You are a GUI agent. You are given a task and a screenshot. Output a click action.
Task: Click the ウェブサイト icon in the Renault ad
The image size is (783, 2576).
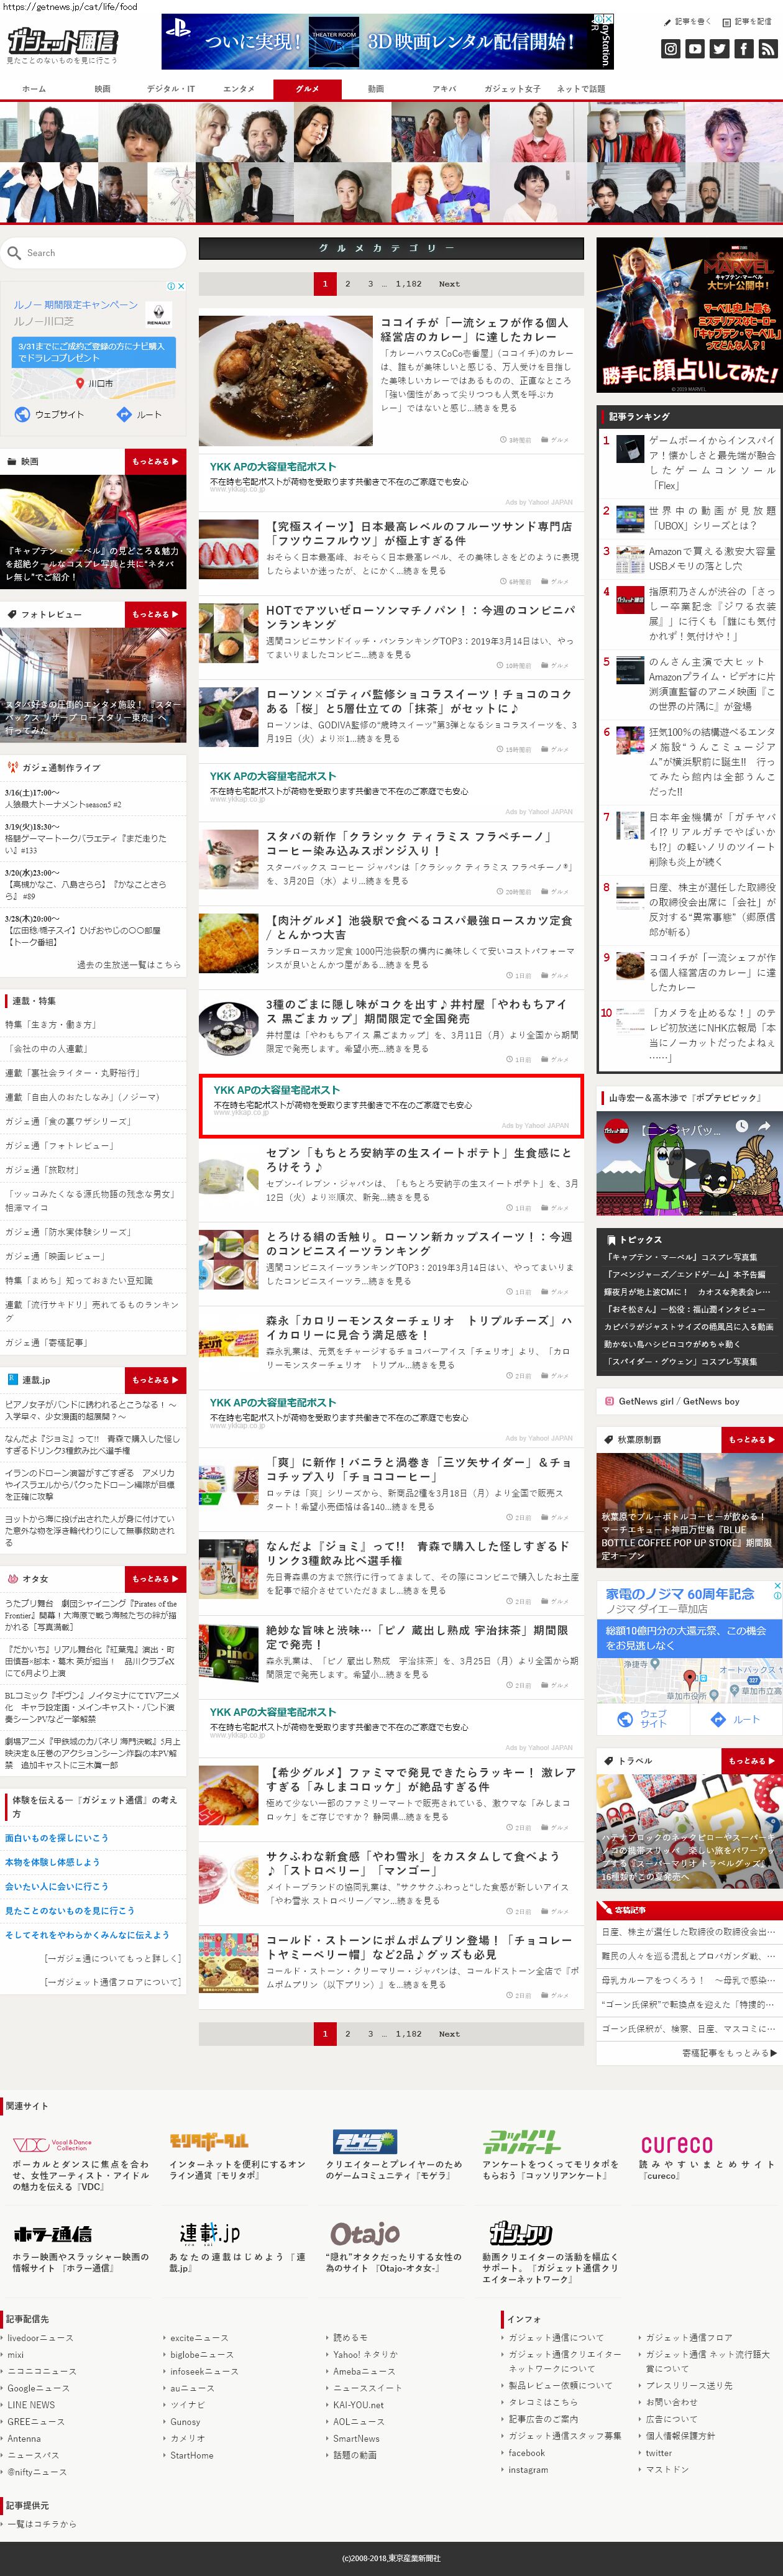22,414
